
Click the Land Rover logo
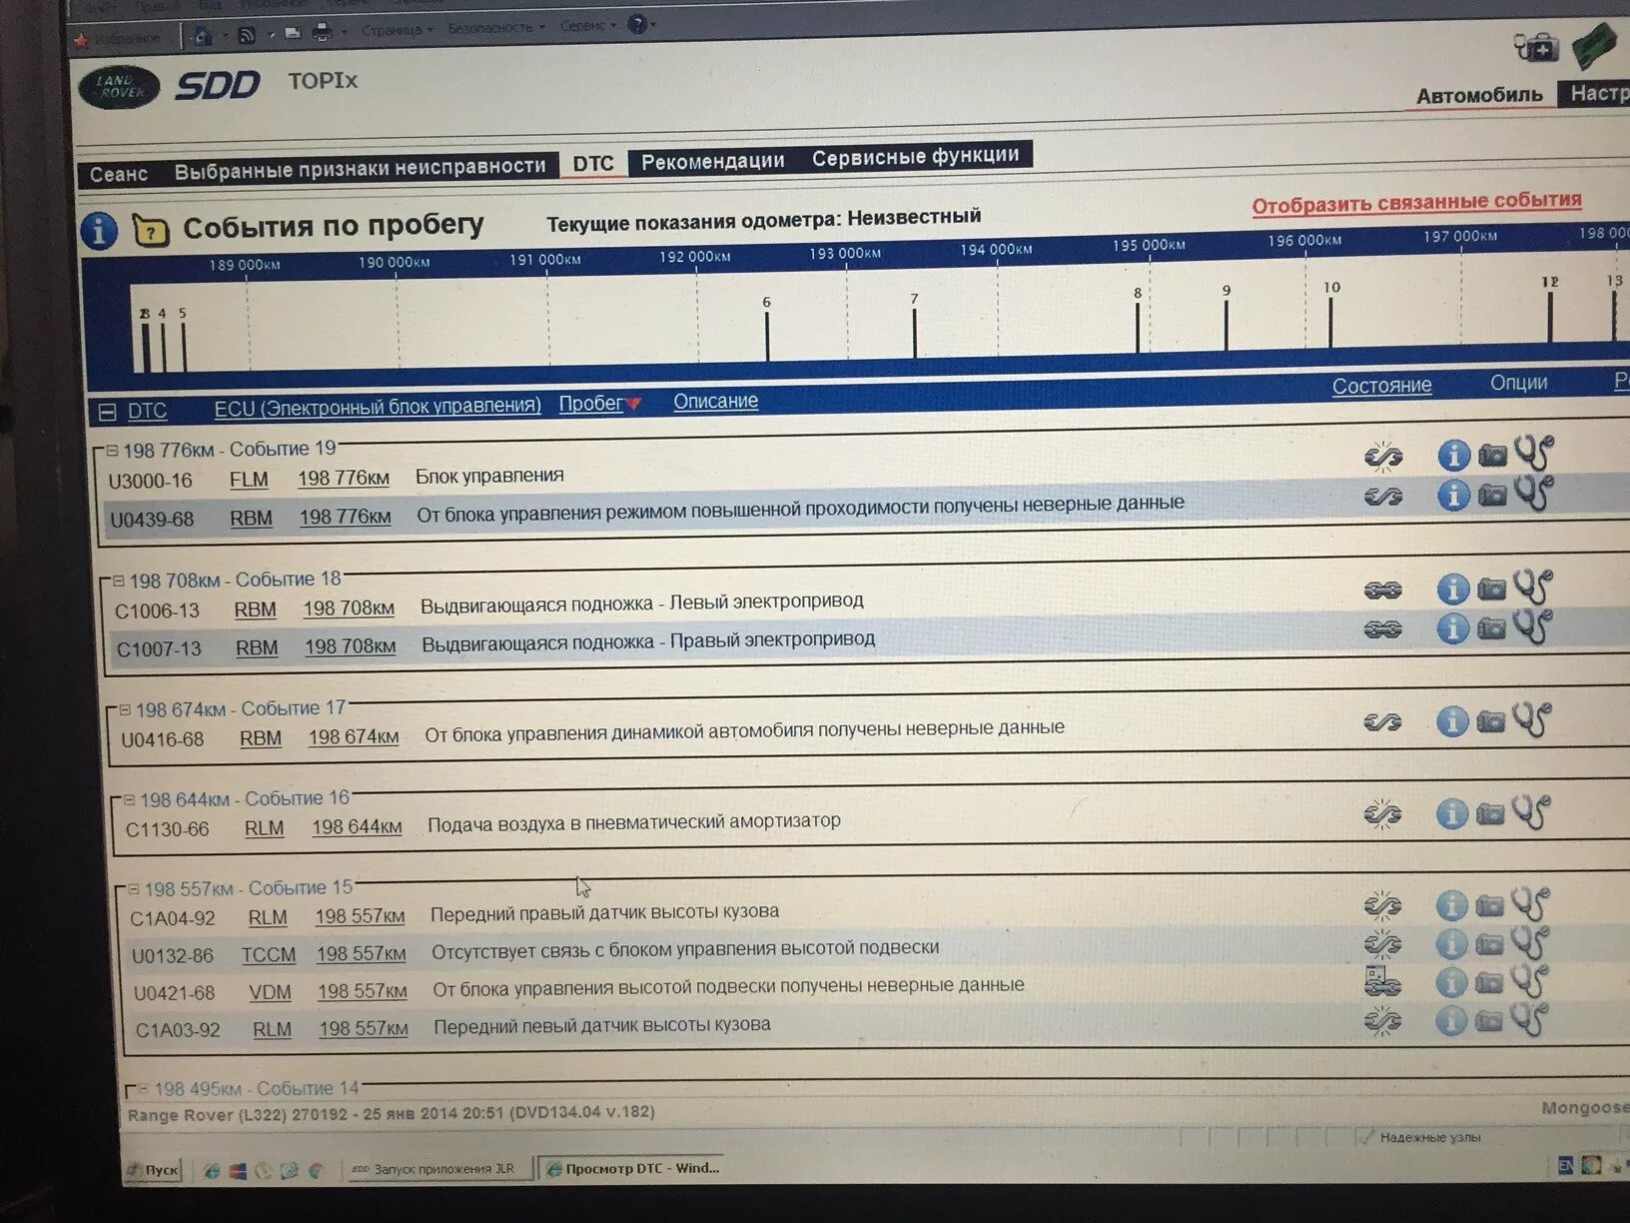click(119, 88)
